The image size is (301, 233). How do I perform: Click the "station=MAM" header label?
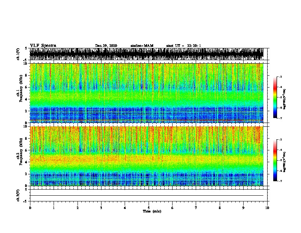[x=142, y=46]
